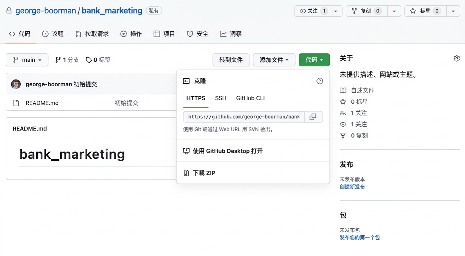465x256 pixels.
Task: Fork repository with 复刻 button
Action: tap(366, 11)
